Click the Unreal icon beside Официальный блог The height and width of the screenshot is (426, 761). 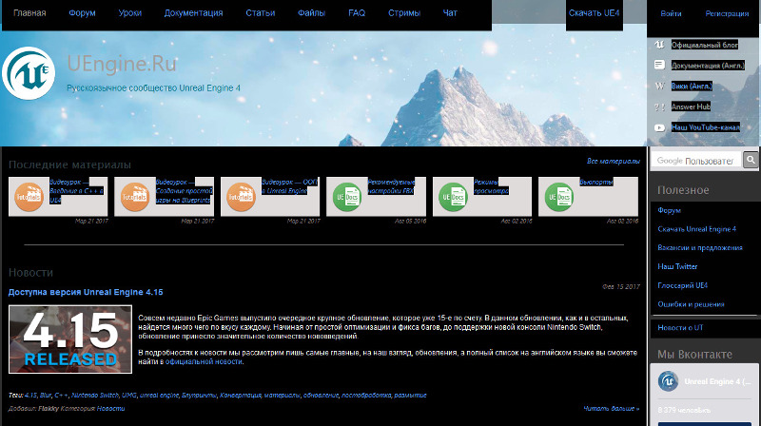(659, 45)
